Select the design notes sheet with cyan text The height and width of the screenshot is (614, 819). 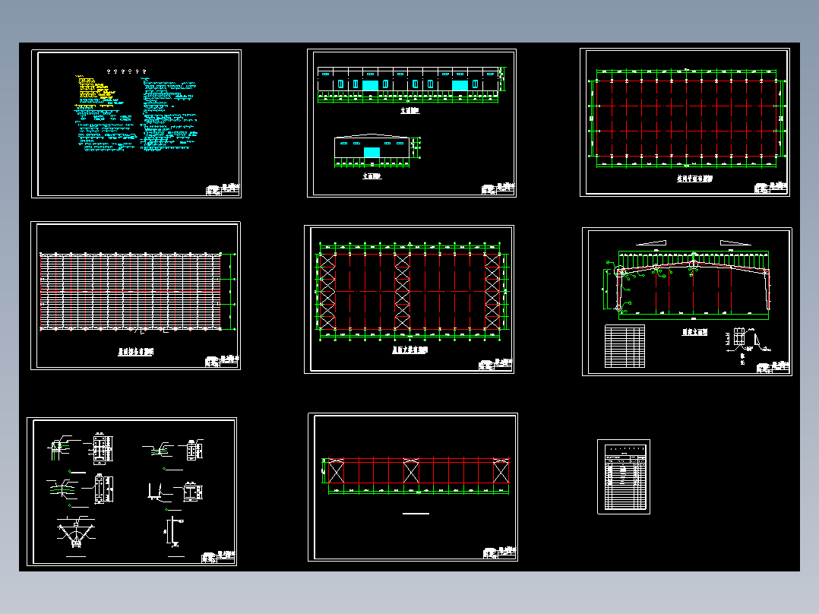click(x=136, y=124)
